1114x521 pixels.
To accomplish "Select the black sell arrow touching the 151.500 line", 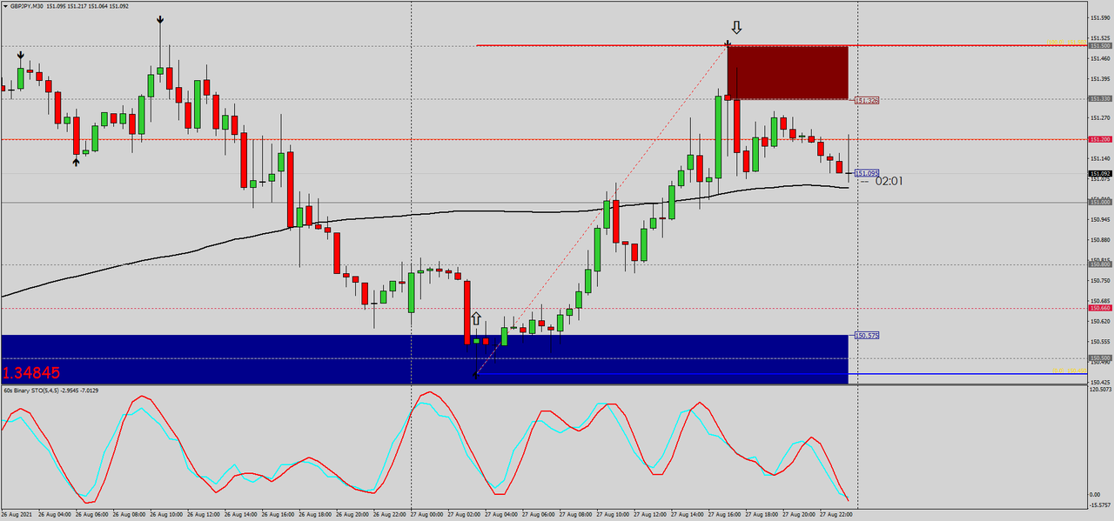I will coord(728,42).
